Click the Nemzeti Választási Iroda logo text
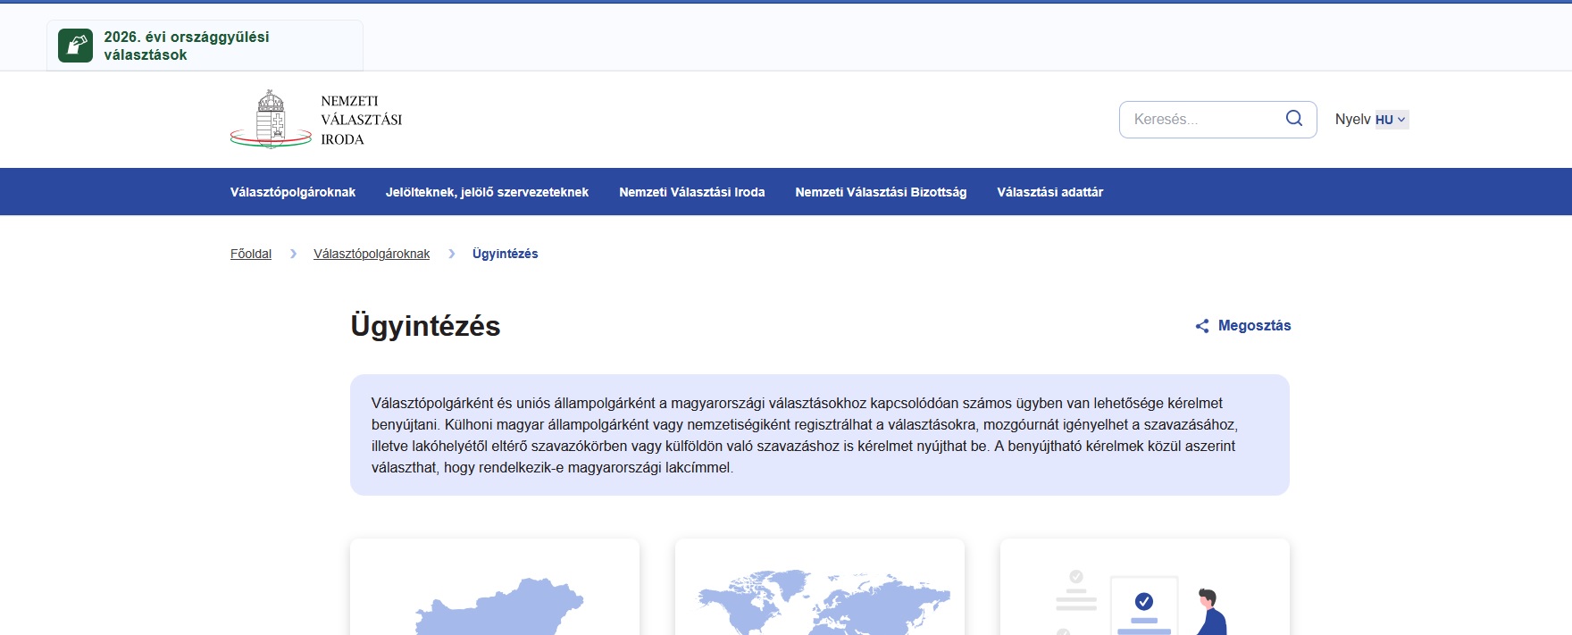 (361, 120)
